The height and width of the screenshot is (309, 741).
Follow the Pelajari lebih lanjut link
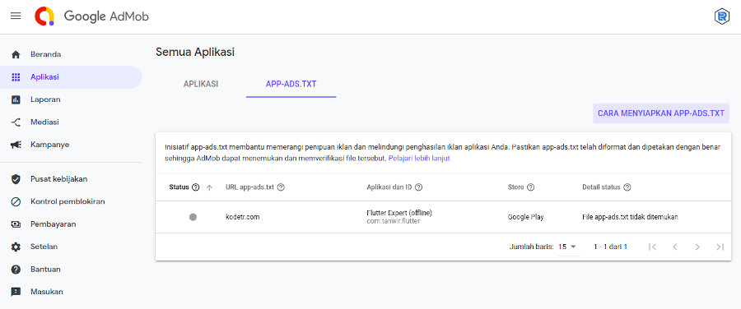pyautogui.click(x=419, y=159)
